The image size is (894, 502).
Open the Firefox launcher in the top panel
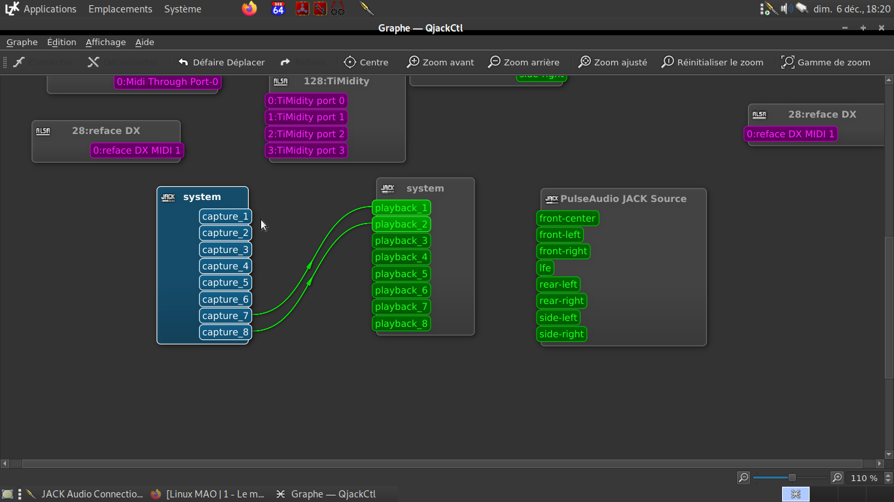pyautogui.click(x=249, y=8)
